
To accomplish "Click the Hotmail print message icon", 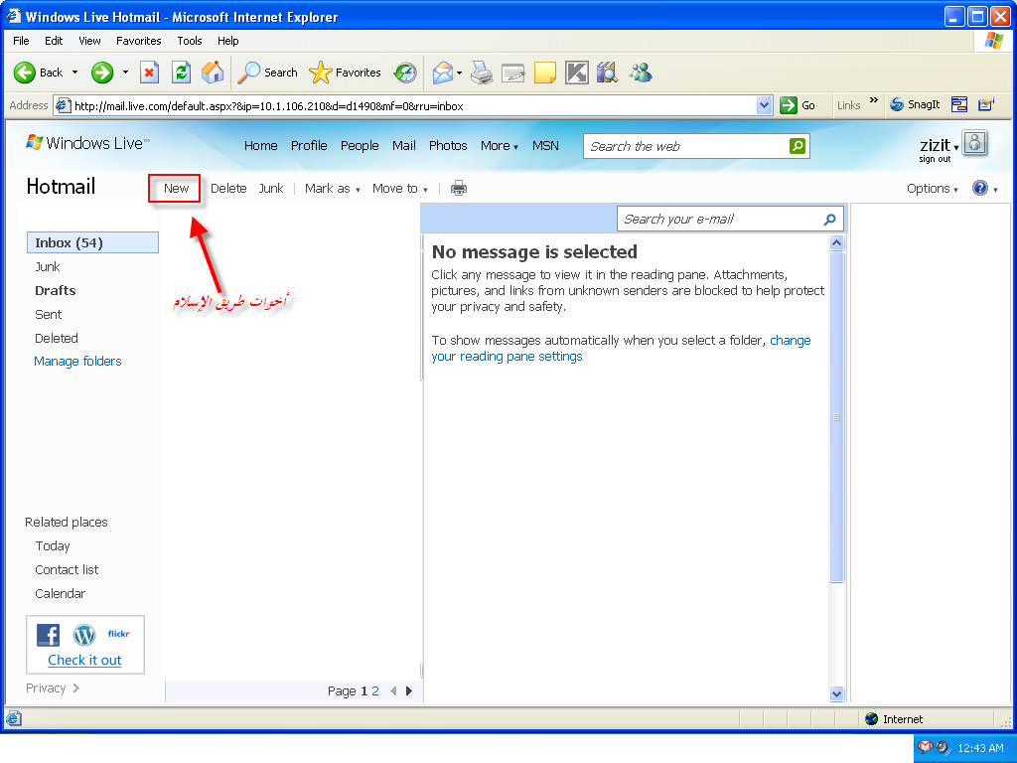I will [x=459, y=188].
